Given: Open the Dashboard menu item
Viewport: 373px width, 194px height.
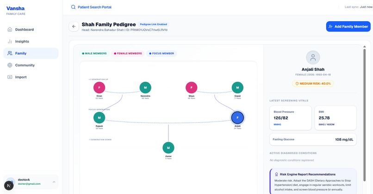Looking at the screenshot, I should [31, 30].
